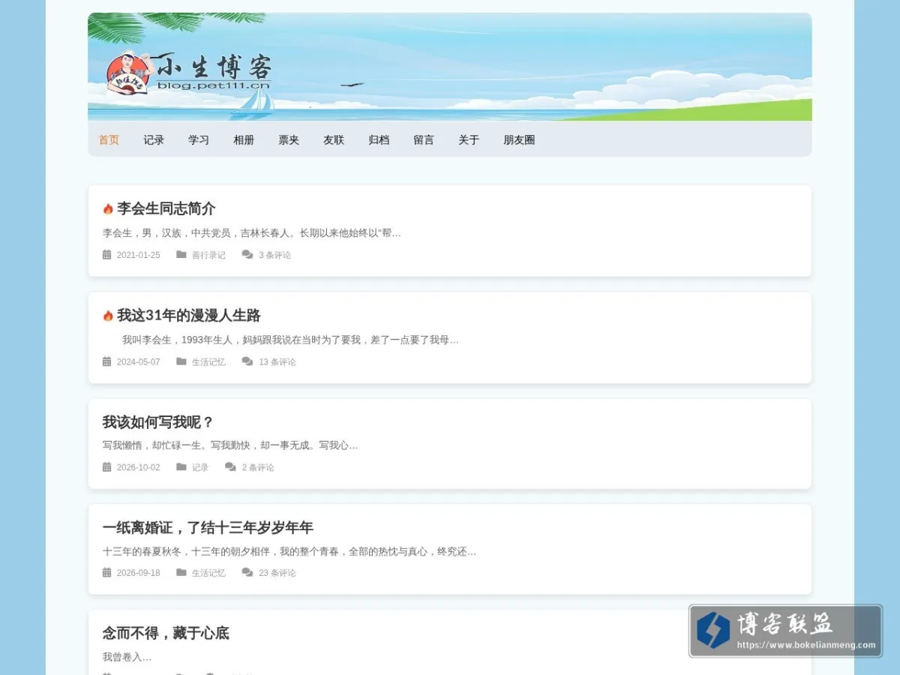Click the blog.pet111.cn address text
The width and height of the screenshot is (900, 675).
(214, 85)
